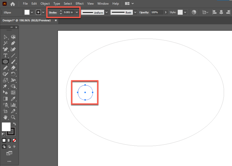This screenshot has width=232, height=166.
Task: Select the Curvature tool
Action: [13, 49]
